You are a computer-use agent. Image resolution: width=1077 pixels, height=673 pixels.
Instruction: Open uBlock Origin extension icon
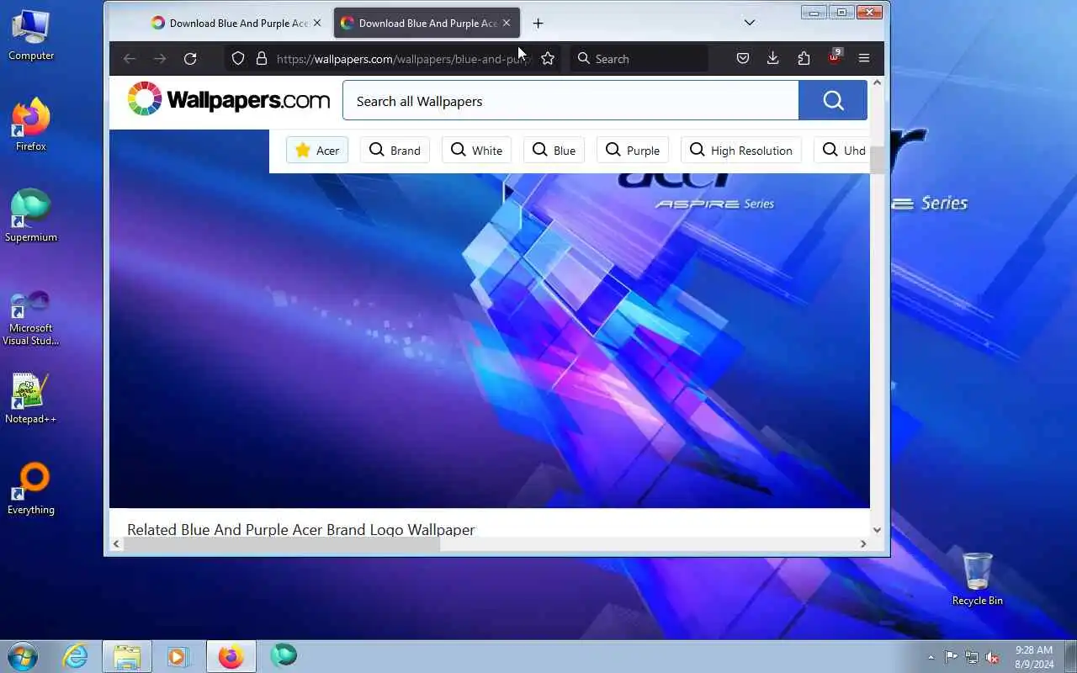tap(834, 57)
